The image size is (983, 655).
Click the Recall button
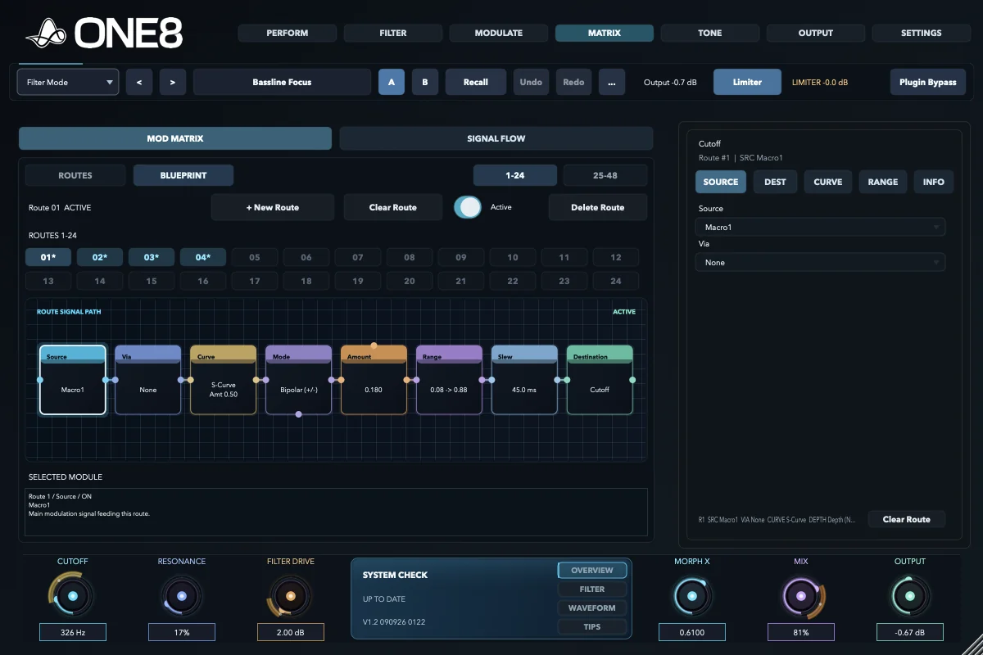tap(476, 82)
